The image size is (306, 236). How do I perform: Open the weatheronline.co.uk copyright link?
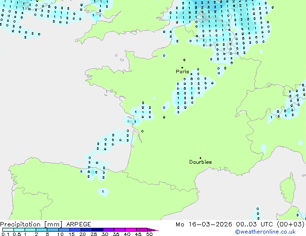point(265,232)
